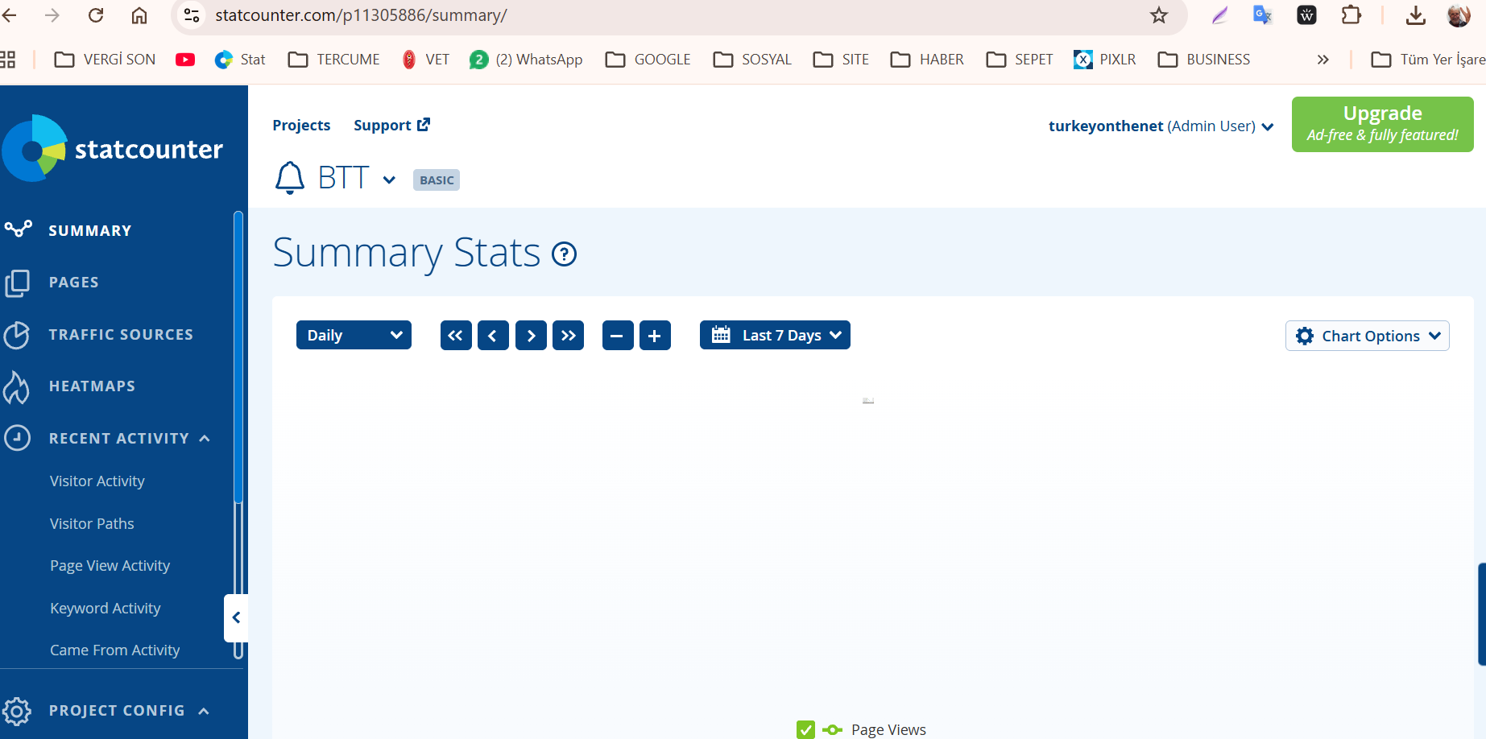Screen dimensions: 1486x739
Task: Click the green Upgrade button
Action: pyautogui.click(x=1382, y=124)
